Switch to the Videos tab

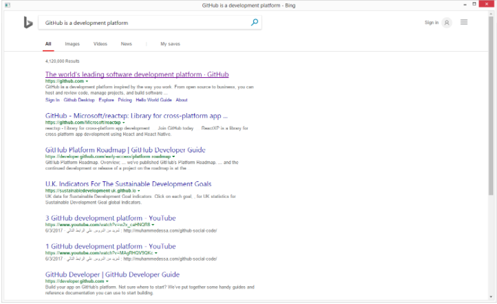click(100, 44)
